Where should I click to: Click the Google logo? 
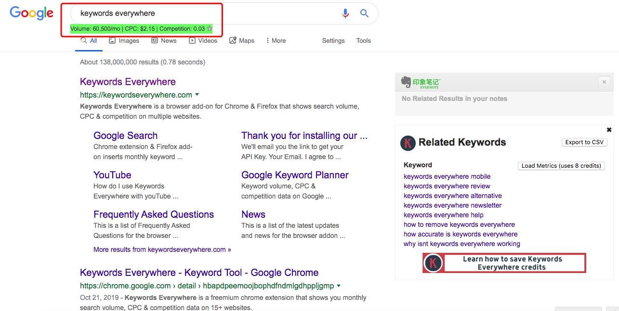pyautogui.click(x=31, y=13)
